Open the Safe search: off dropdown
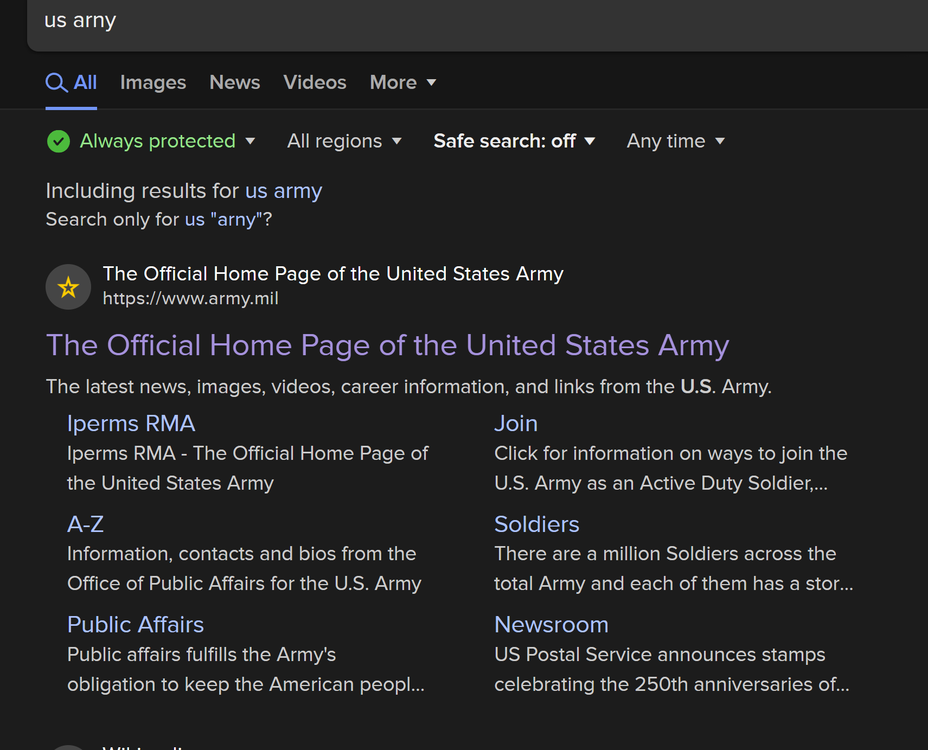The image size is (928, 750). pyautogui.click(x=514, y=141)
